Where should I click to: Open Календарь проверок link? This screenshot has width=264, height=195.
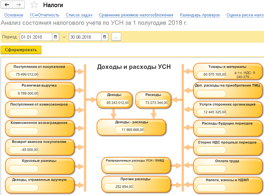click(x=200, y=15)
